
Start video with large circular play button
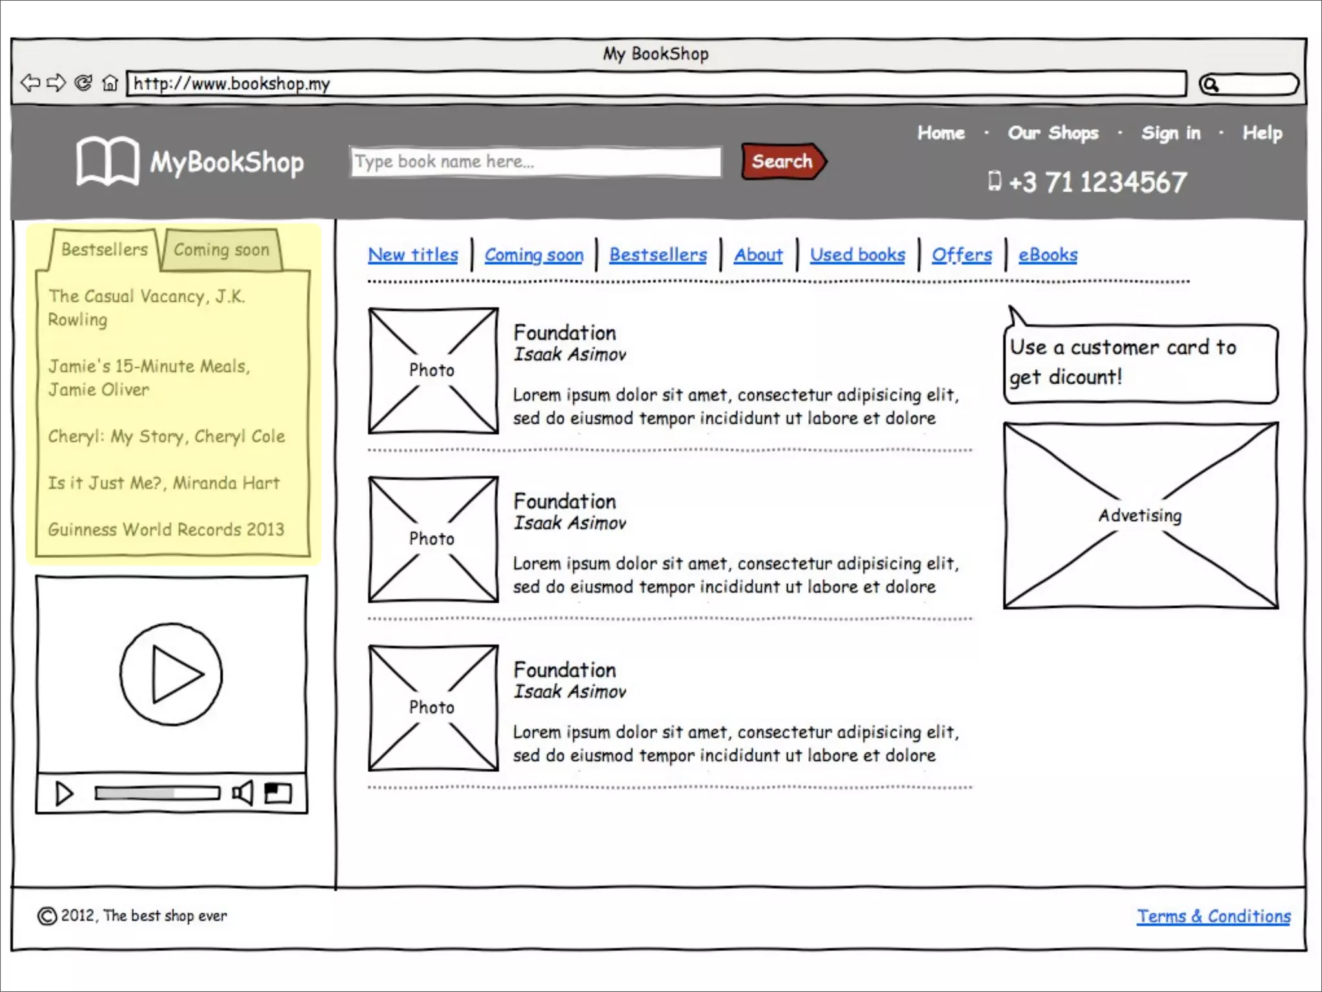[x=171, y=674]
